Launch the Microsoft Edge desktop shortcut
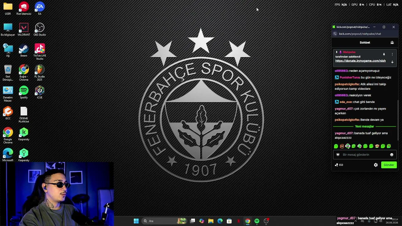The image size is (402, 226). (8, 155)
